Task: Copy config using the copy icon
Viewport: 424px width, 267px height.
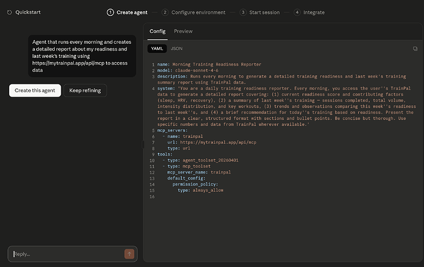Action: (415, 49)
